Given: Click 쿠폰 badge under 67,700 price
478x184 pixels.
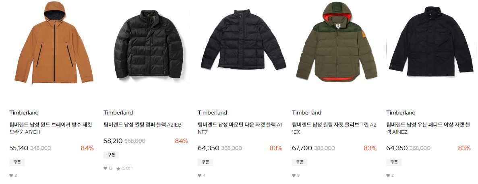Looking at the screenshot, I should (299, 162).
